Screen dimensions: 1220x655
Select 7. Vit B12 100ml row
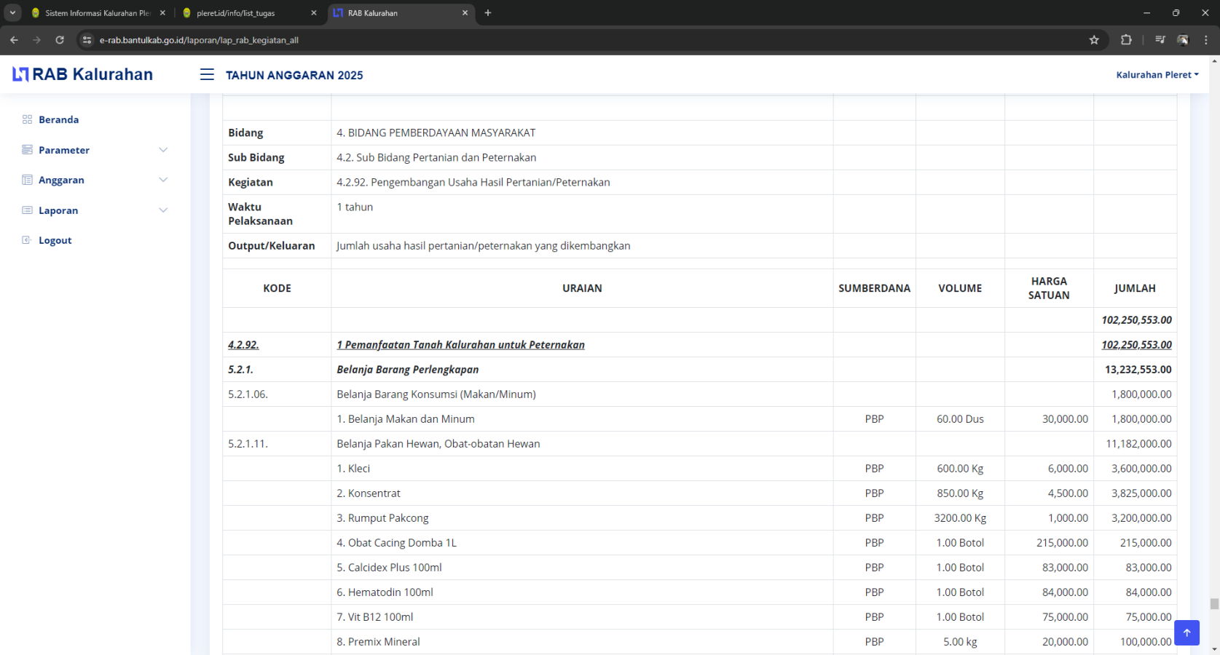(699, 617)
